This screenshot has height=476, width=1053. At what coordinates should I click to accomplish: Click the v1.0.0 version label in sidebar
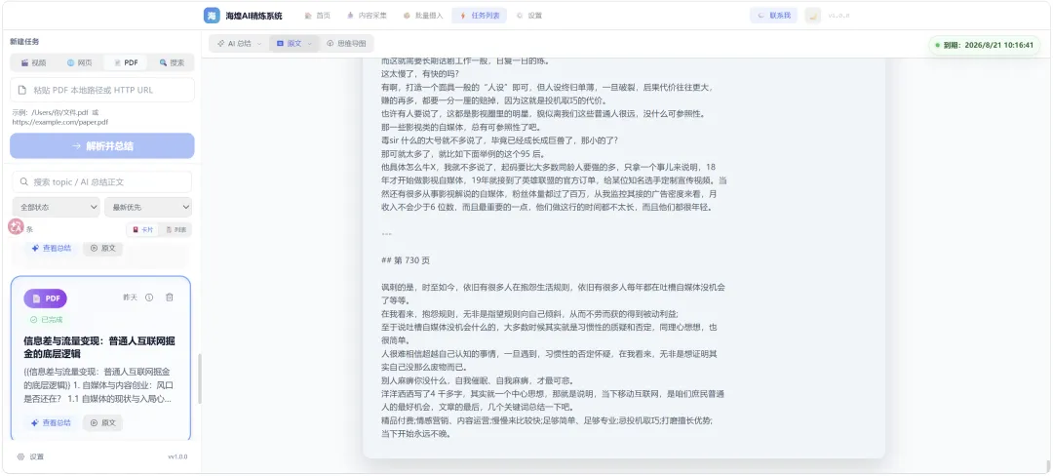178,456
